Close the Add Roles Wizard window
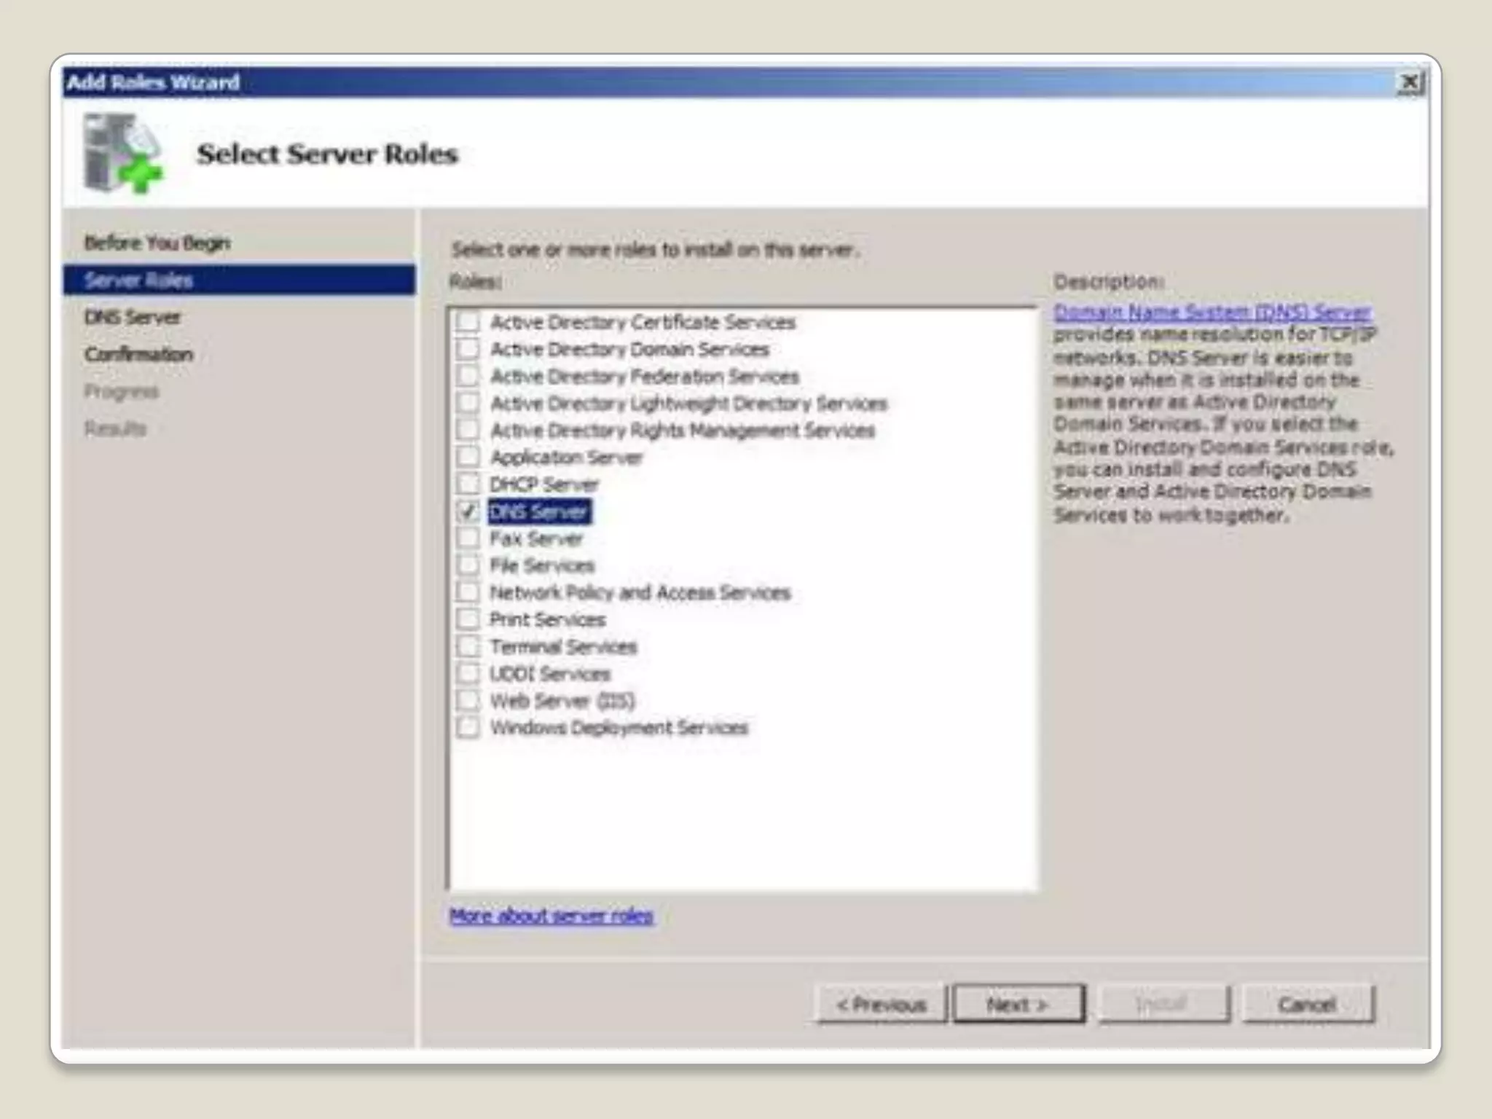1492x1119 pixels. [1410, 82]
